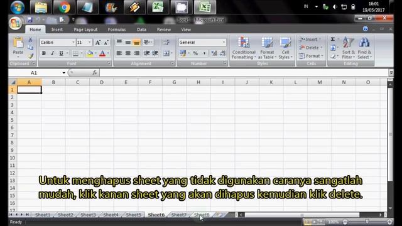Align text to the left
The width and height of the screenshot is (402, 226).
(x=119, y=53)
